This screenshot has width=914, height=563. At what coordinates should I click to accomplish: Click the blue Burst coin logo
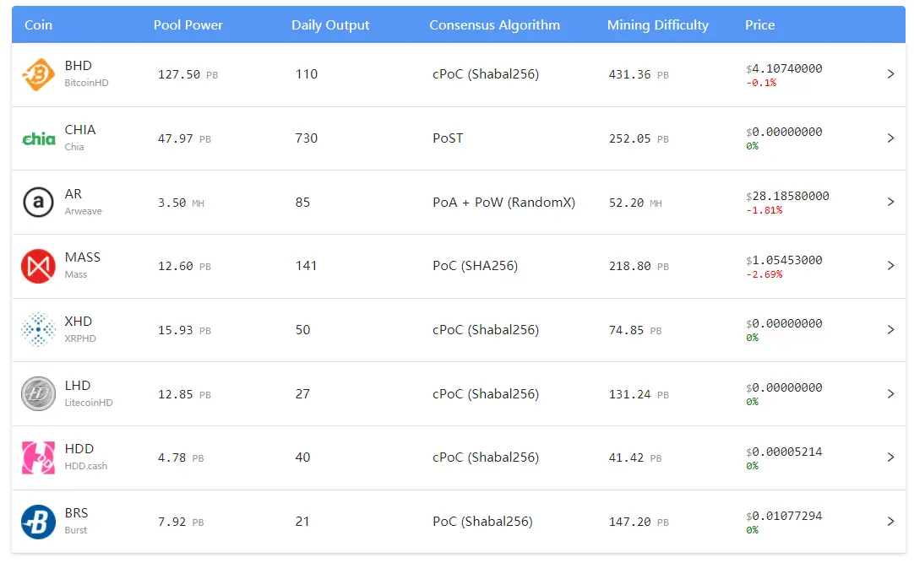click(x=39, y=522)
